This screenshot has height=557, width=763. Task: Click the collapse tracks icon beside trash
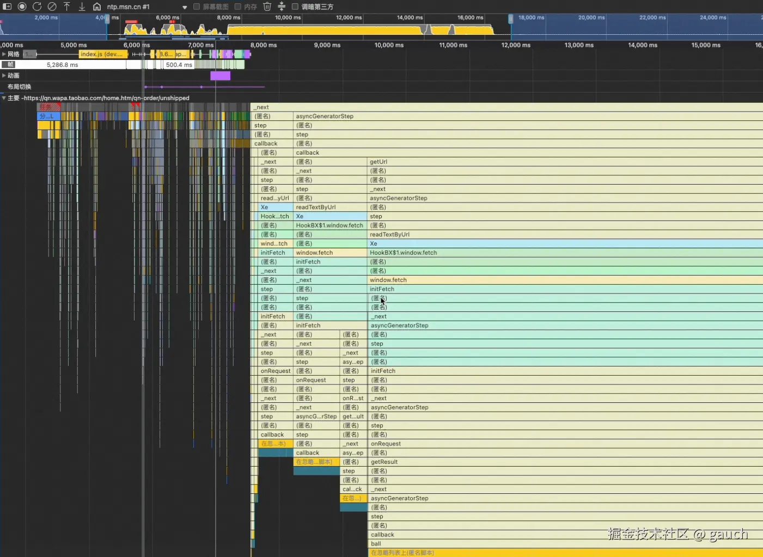(x=282, y=7)
